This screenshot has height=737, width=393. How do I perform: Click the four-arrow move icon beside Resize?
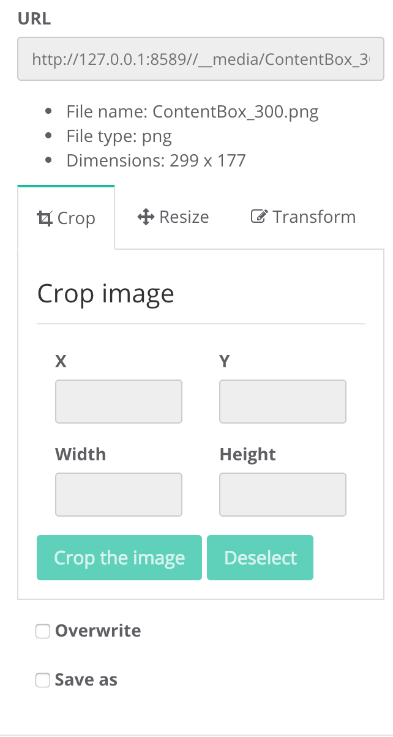[145, 217]
